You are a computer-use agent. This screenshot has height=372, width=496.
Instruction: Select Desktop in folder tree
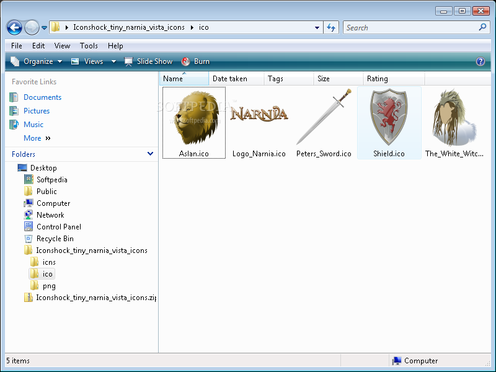[43, 168]
